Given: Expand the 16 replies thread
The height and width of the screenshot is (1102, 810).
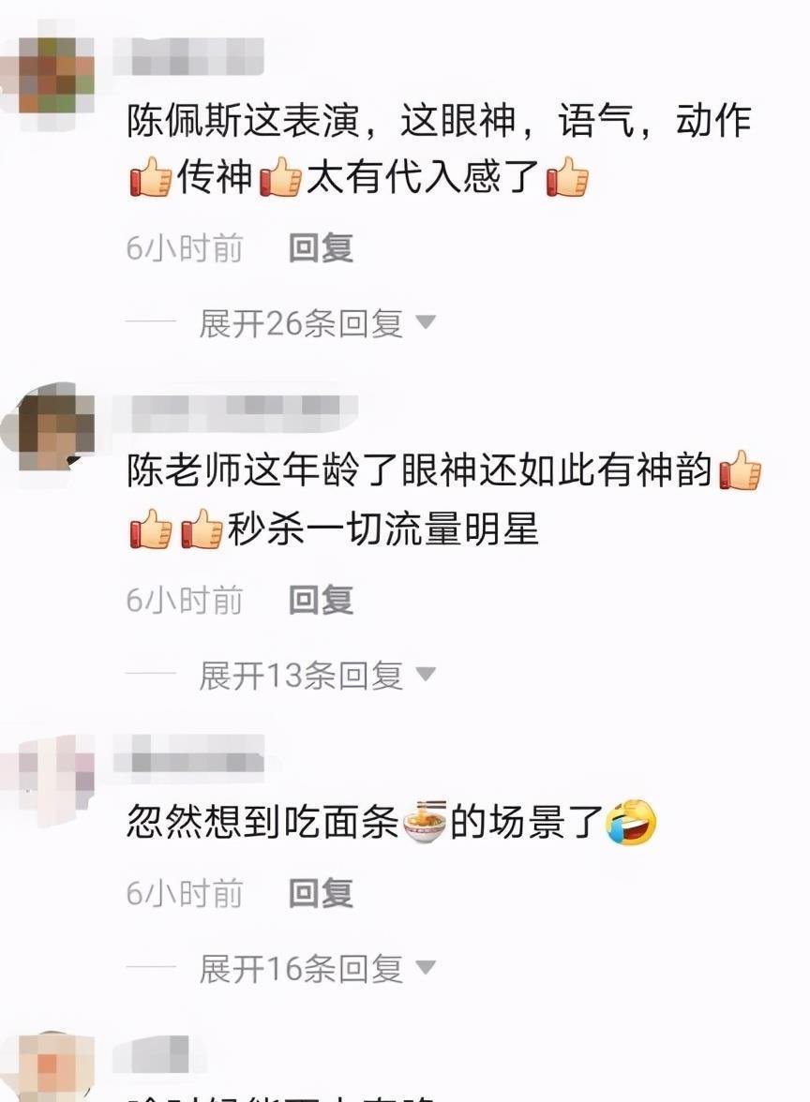Looking at the screenshot, I should [317, 969].
